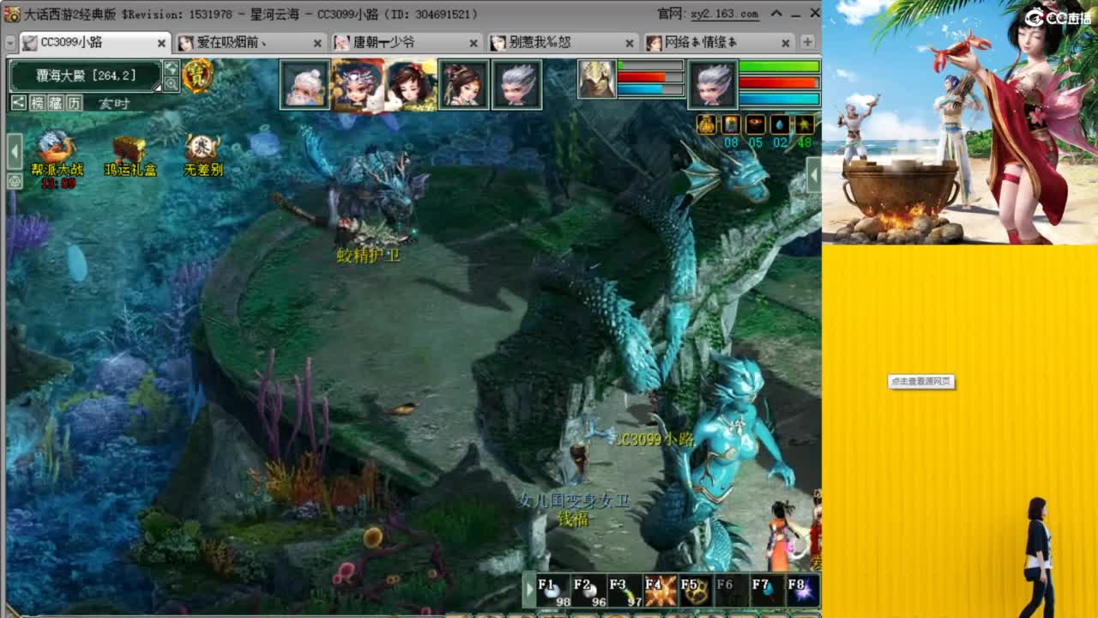Switch to the 唐朝一少爷 tab
The height and width of the screenshot is (618, 1098).
click(407, 42)
